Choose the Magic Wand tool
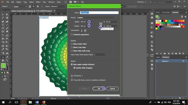The height and width of the screenshot is (105, 188). pyautogui.click(x=3, y=18)
